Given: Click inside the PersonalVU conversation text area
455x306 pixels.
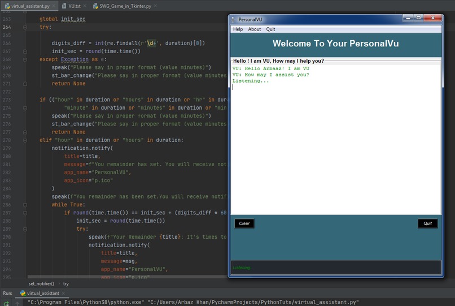Looking at the screenshot, I should (336, 139).
